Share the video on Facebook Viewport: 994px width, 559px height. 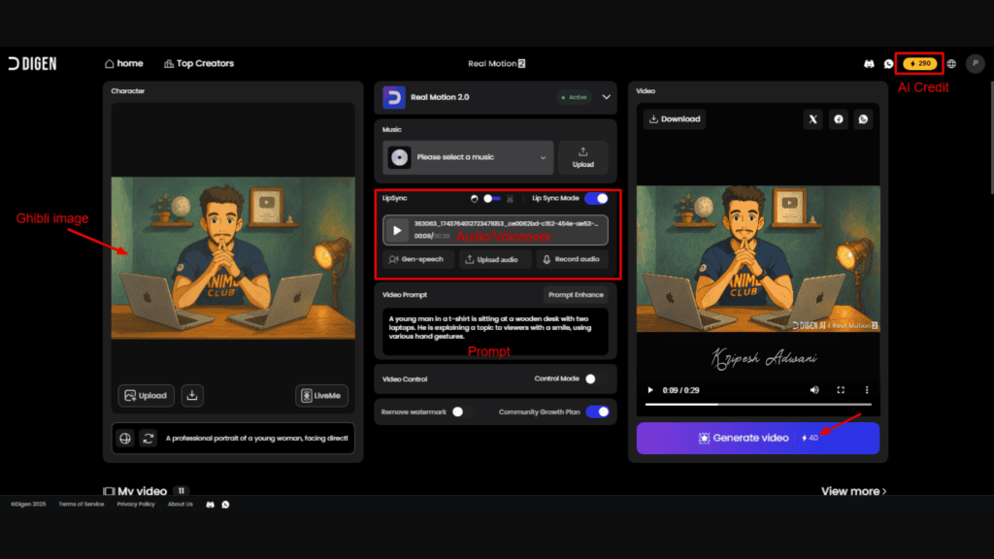[x=840, y=118]
